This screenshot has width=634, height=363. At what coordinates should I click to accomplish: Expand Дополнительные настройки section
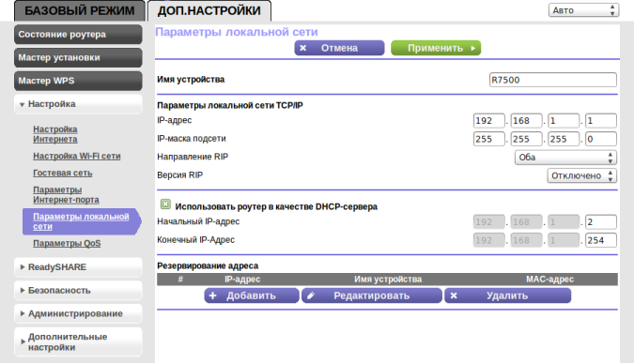point(78,342)
